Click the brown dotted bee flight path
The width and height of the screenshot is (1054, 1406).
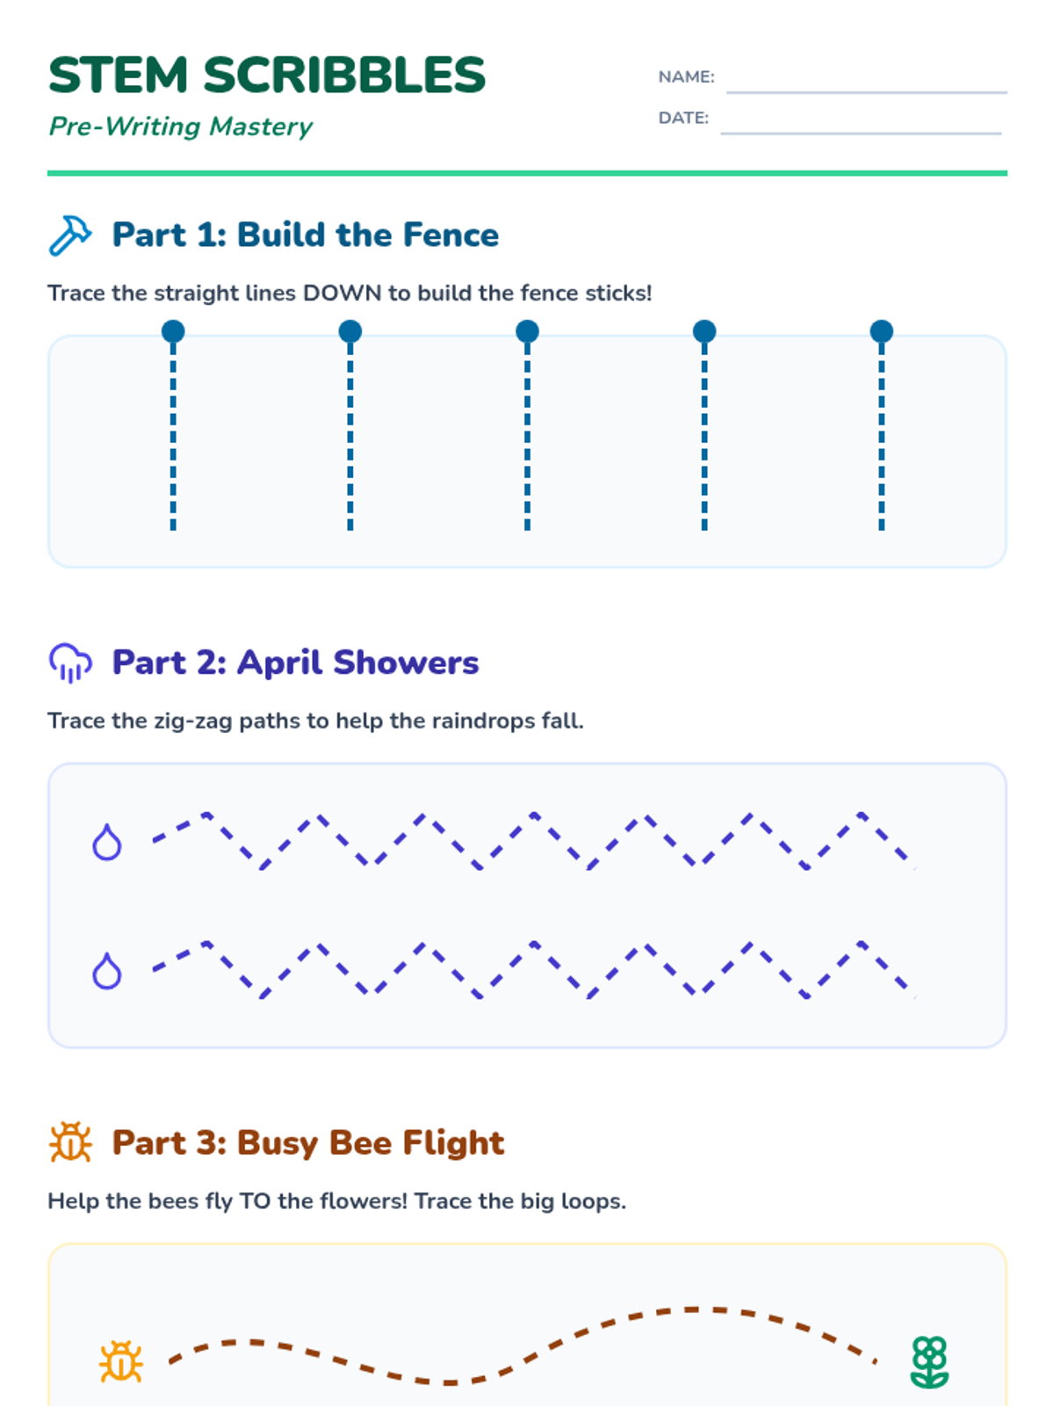[x=527, y=1345]
